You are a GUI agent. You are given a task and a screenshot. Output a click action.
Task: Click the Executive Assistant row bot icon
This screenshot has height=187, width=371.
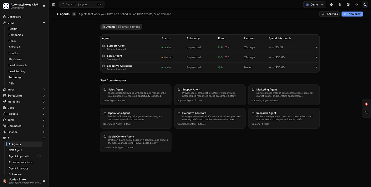104,66
